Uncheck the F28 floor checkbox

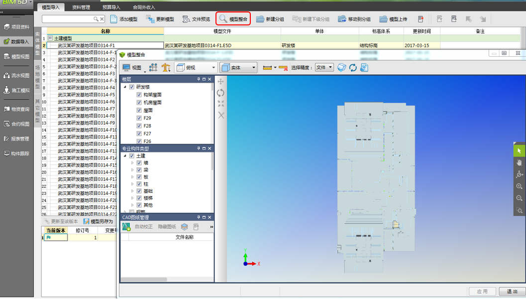tap(139, 126)
